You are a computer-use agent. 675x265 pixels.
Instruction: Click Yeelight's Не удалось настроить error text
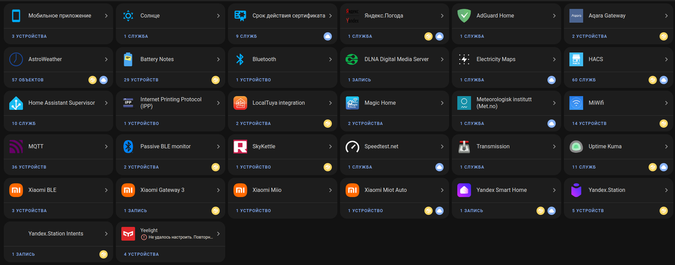181,237
